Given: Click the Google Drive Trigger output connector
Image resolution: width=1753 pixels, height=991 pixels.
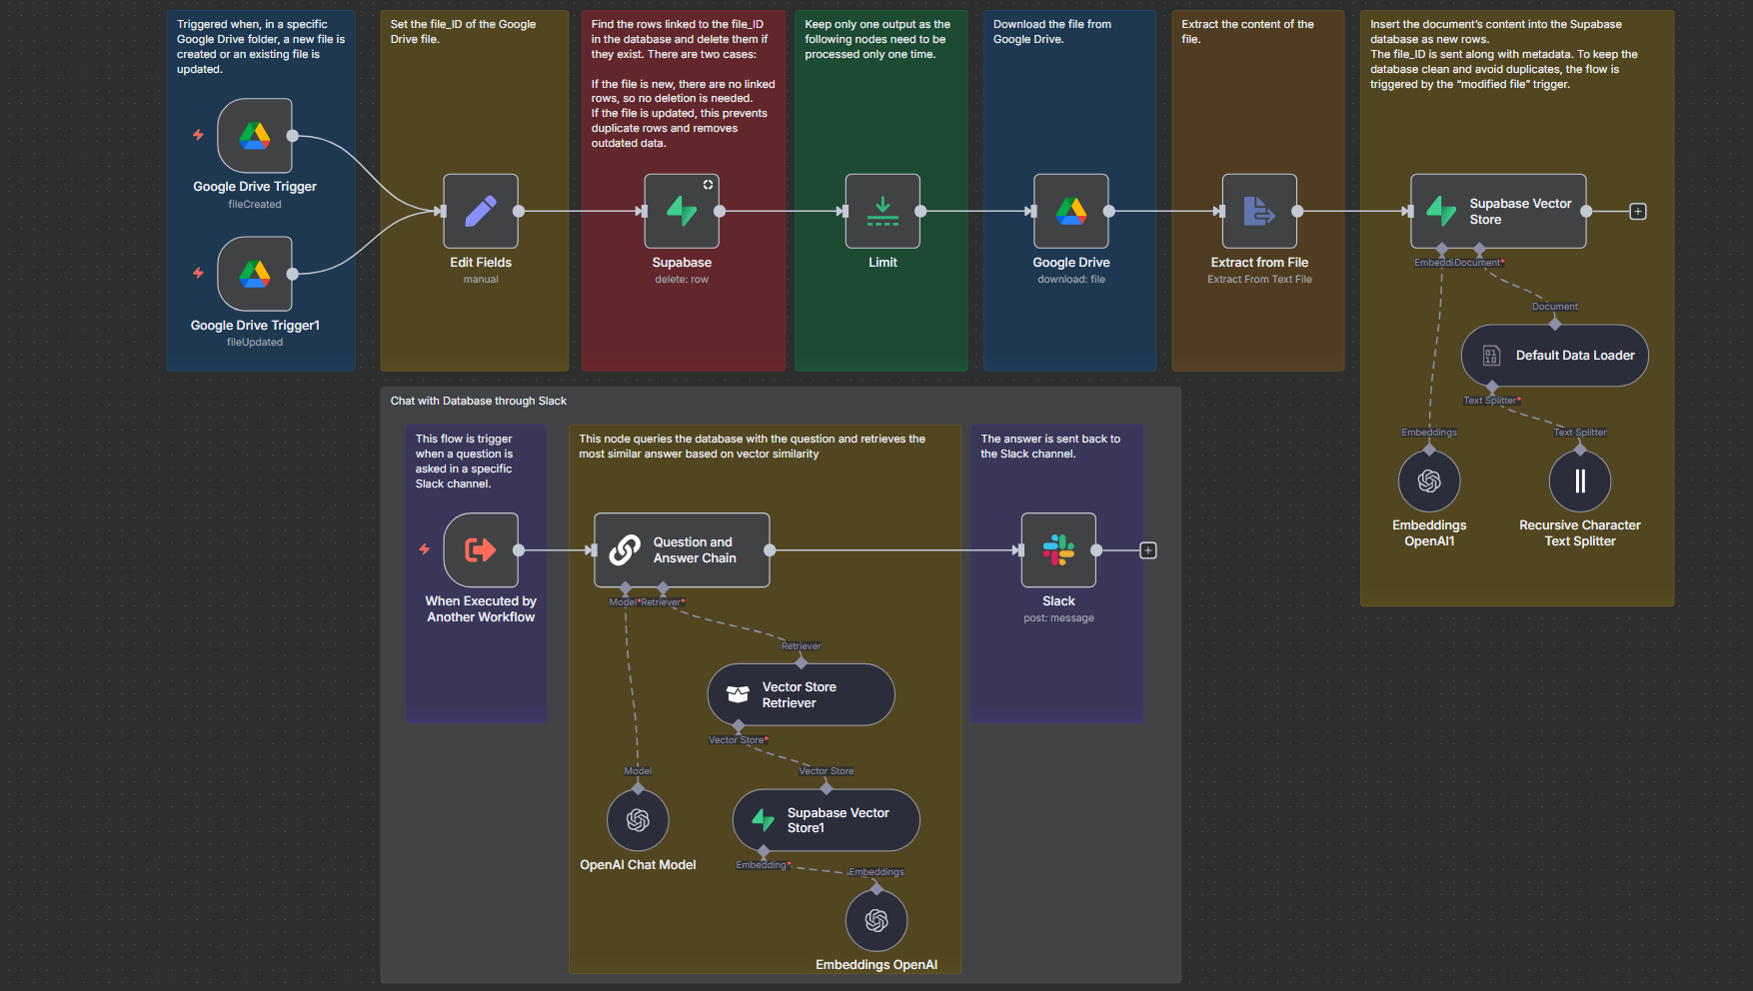Looking at the screenshot, I should coord(292,136).
